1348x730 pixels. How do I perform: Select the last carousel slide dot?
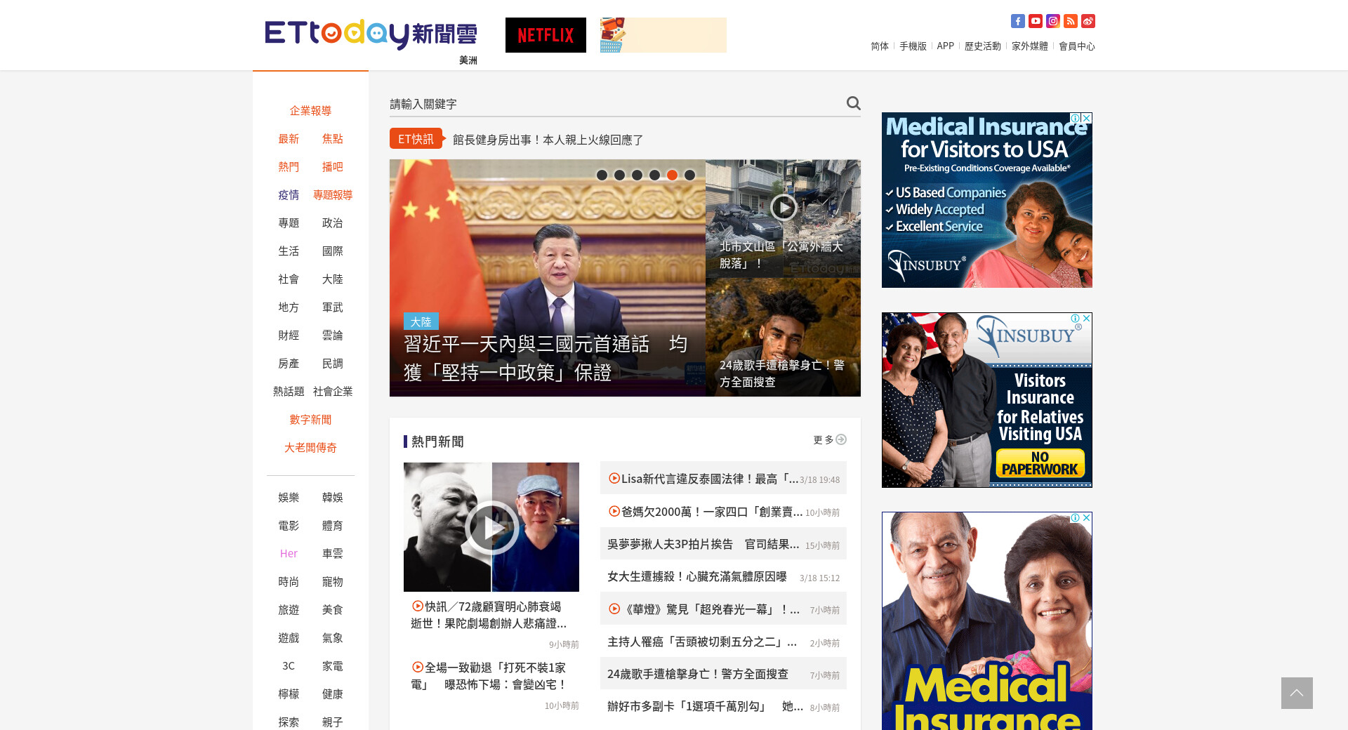[x=689, y=175]
